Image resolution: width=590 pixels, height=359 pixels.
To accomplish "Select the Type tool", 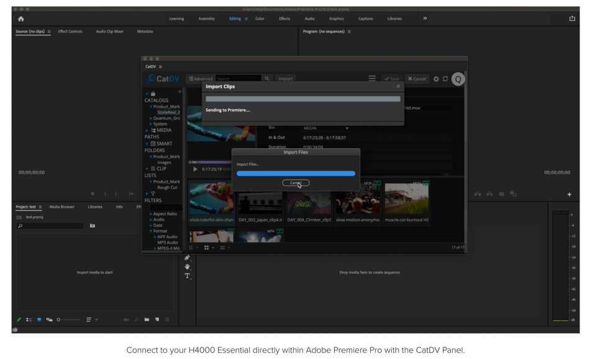I will (x=187, y=276).
